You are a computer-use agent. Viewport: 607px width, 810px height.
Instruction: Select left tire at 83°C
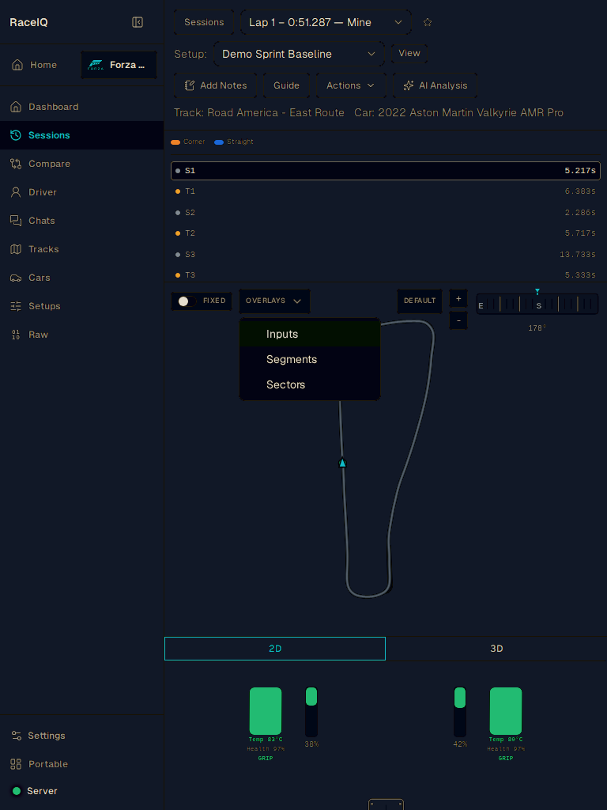click(x=266, y=711)
